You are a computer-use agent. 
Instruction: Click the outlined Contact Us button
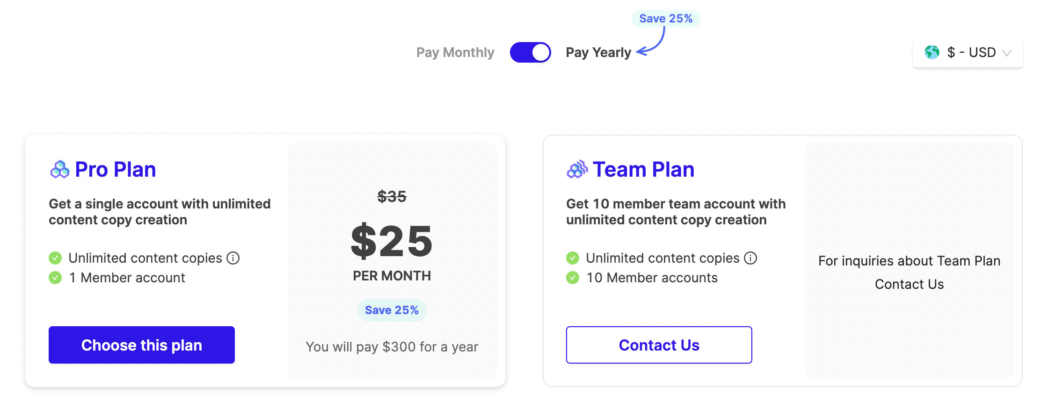(x=659, y=345)
